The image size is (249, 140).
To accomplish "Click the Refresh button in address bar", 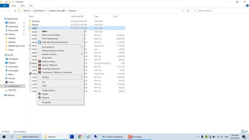I will tap(188, 11).
